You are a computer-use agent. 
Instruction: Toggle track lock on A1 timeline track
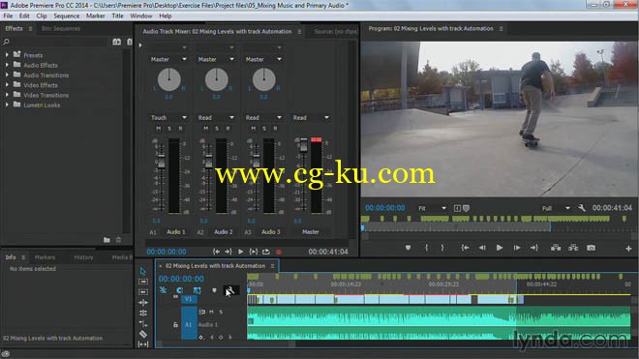[175, 325]
